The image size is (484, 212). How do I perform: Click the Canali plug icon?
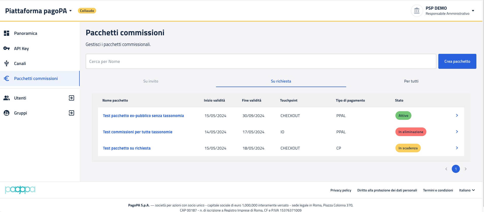[7, 63]
